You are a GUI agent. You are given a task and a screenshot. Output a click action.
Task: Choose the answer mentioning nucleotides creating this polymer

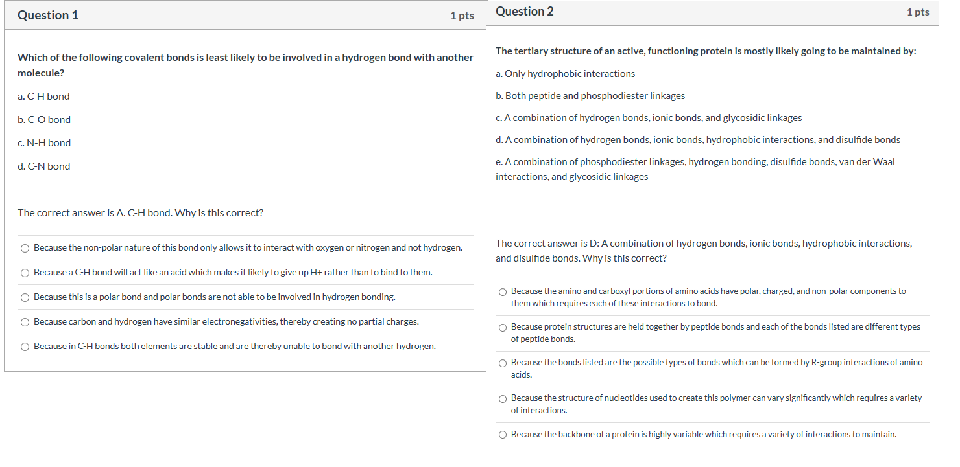(503, 398)
